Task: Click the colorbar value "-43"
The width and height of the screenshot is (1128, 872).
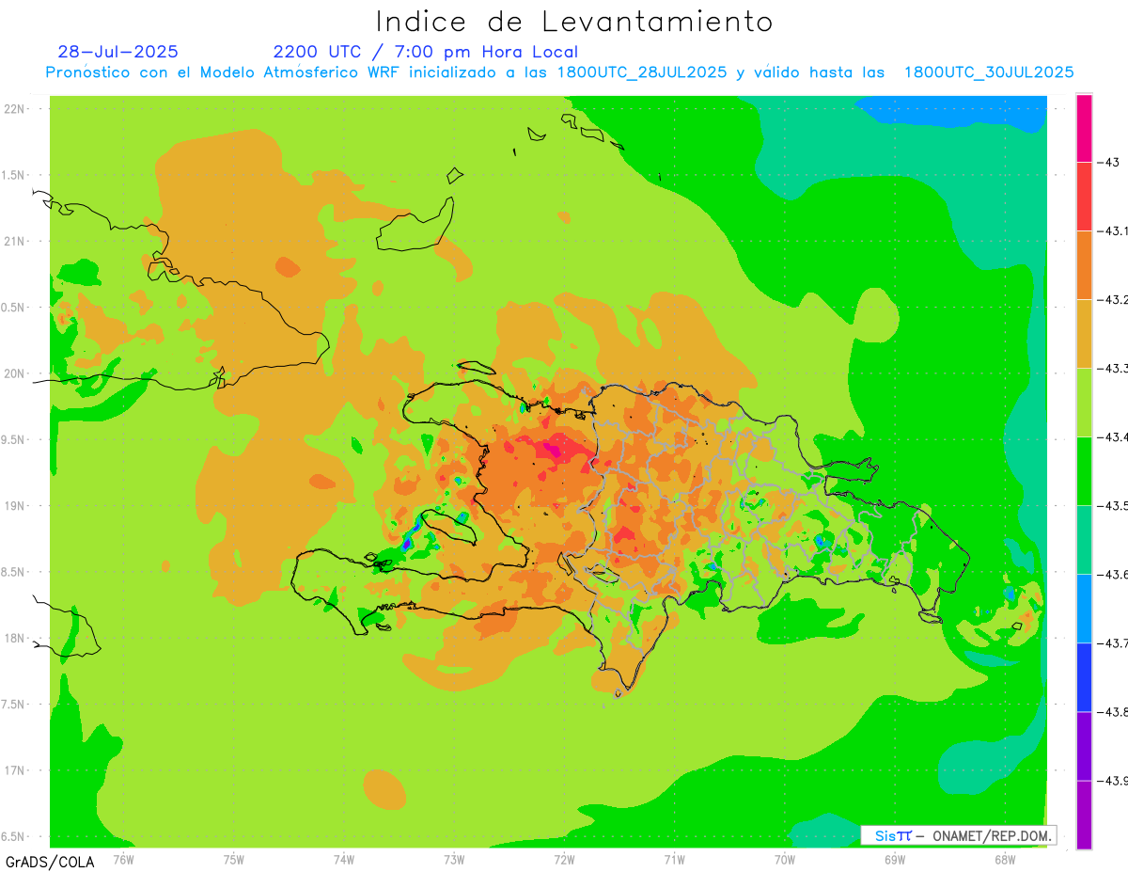Action: [x=1110, y=162]
